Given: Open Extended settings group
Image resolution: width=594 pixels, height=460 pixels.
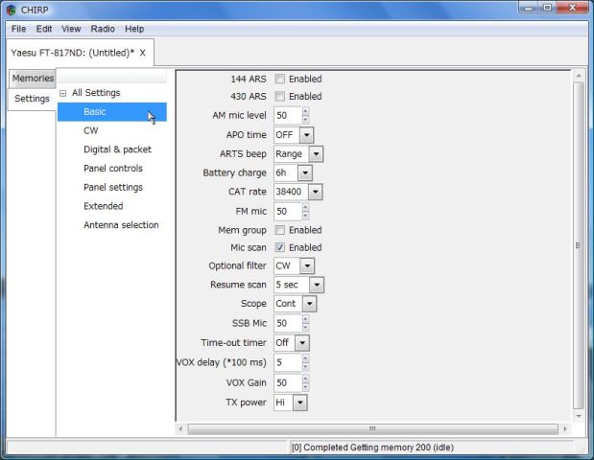Looking at the screenshot, I should [104, 206].
